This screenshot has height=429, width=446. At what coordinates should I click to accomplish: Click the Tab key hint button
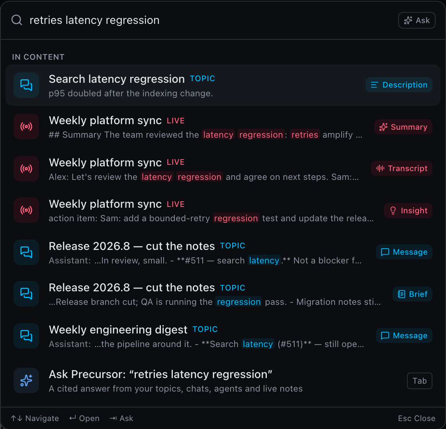(x=420, y=381)
